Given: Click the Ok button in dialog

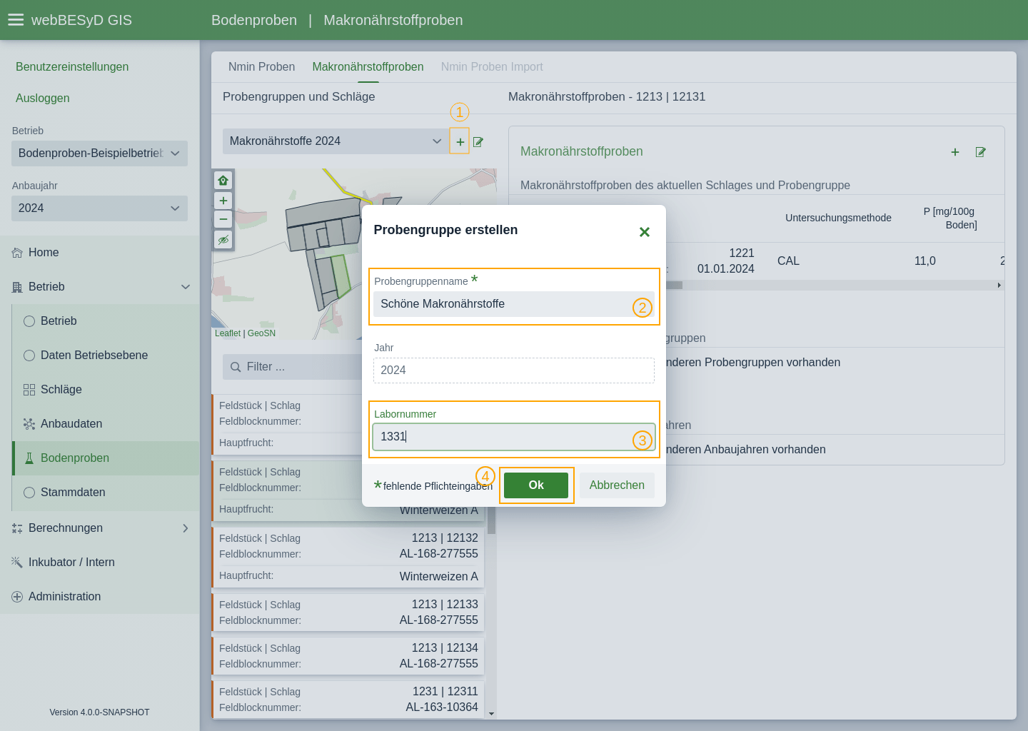Looking at the screenshot, I should point(536,485).
